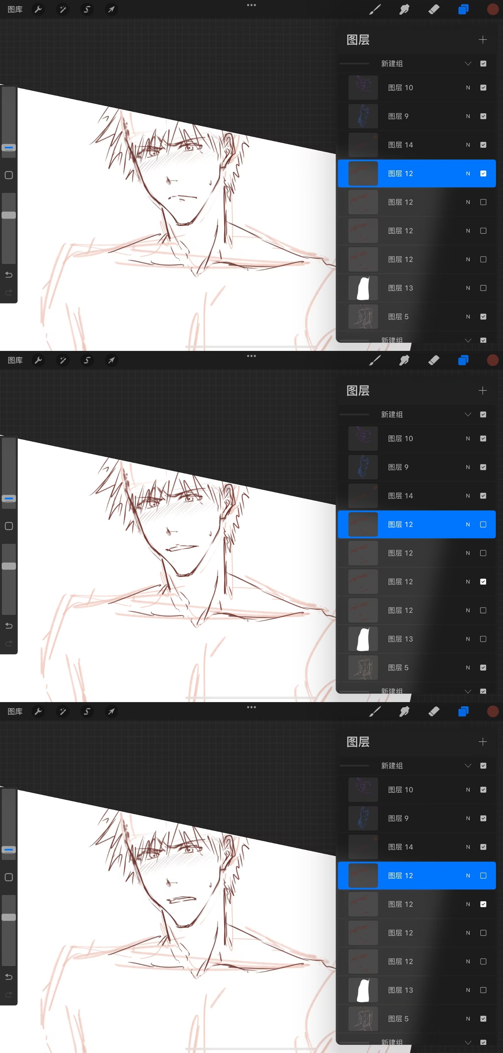Image resolution: width=503 pixels, height=1053 pixels.
Task: Close the Layers panel via Layers icon
Action: click(463, 9)
